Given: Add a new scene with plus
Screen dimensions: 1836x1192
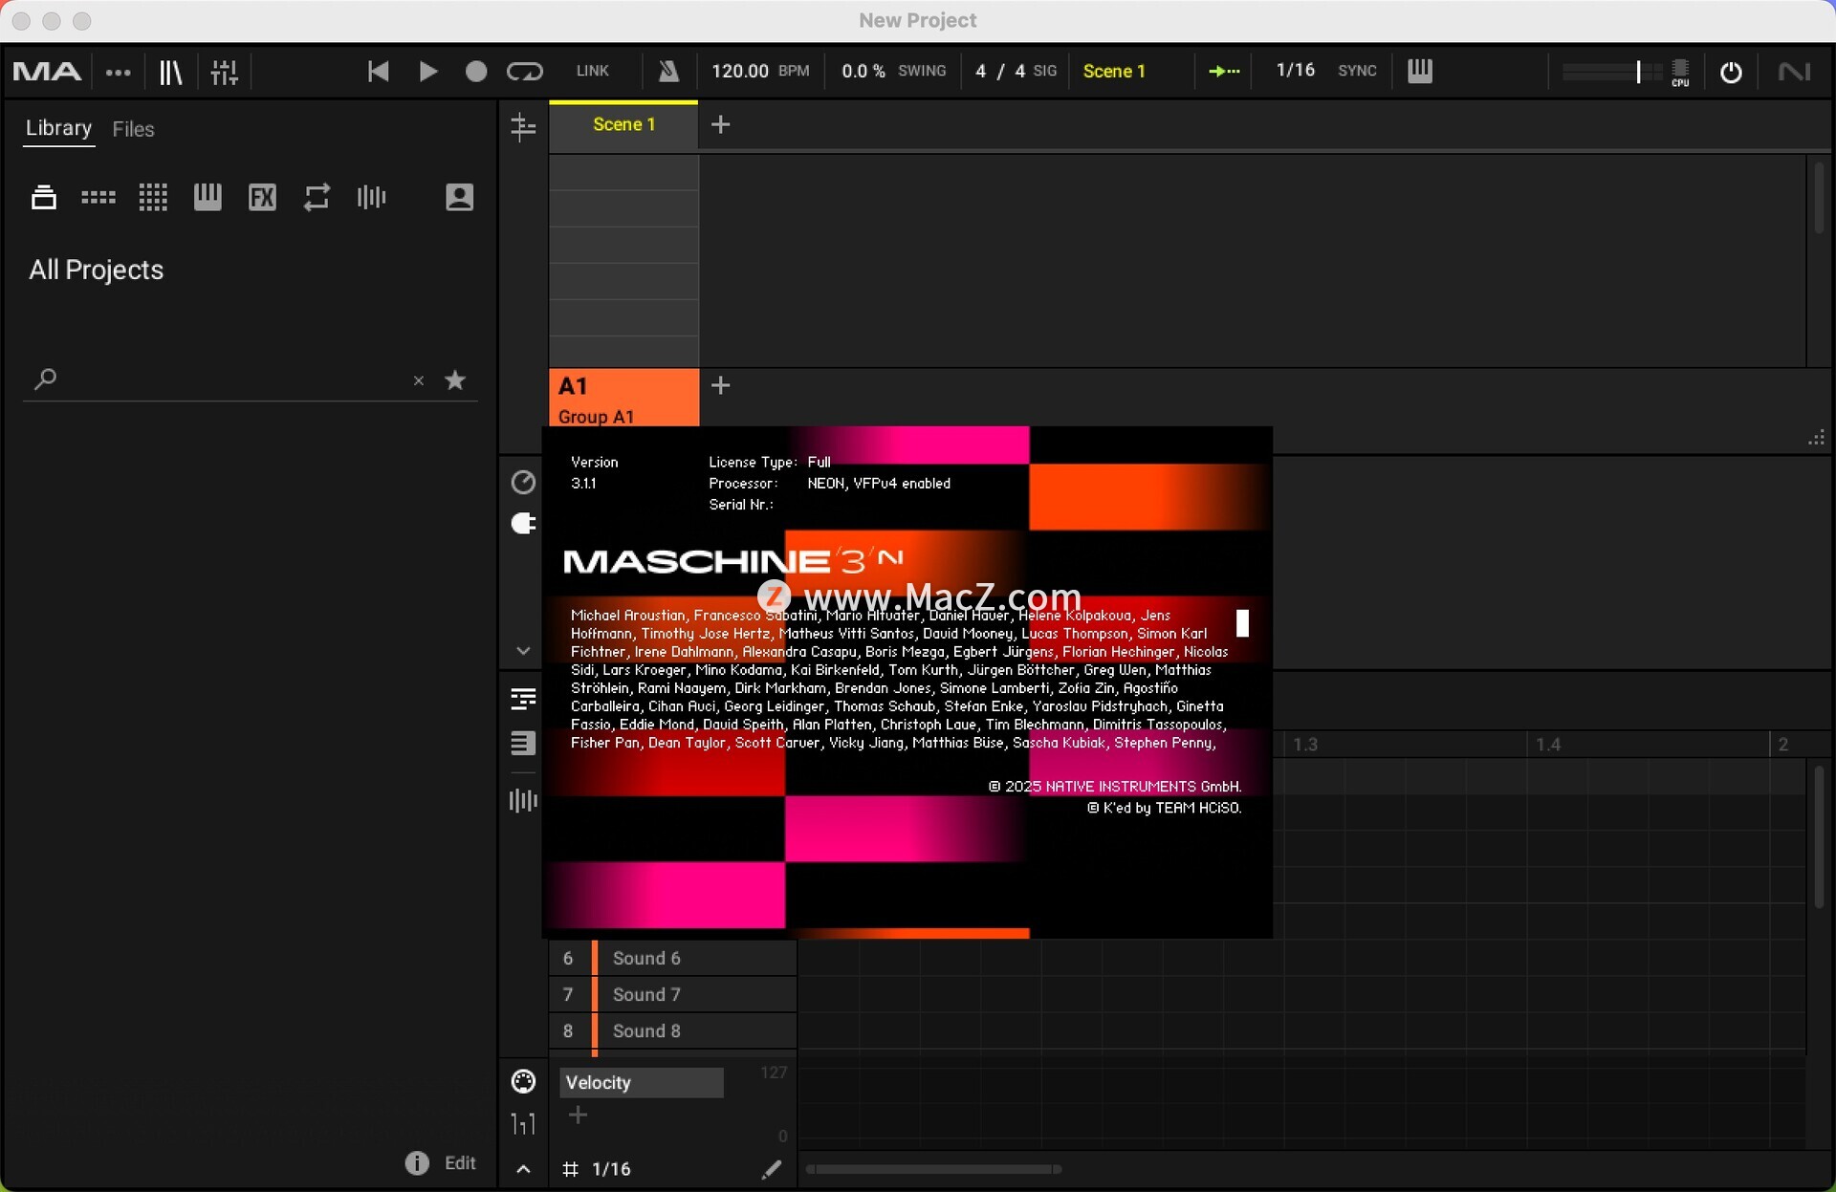Looking at the screenshot, I should pos(721,124).
